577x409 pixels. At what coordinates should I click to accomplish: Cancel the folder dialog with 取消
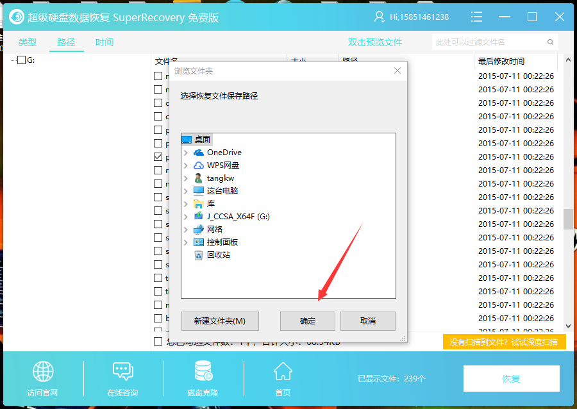coord(368,321)
